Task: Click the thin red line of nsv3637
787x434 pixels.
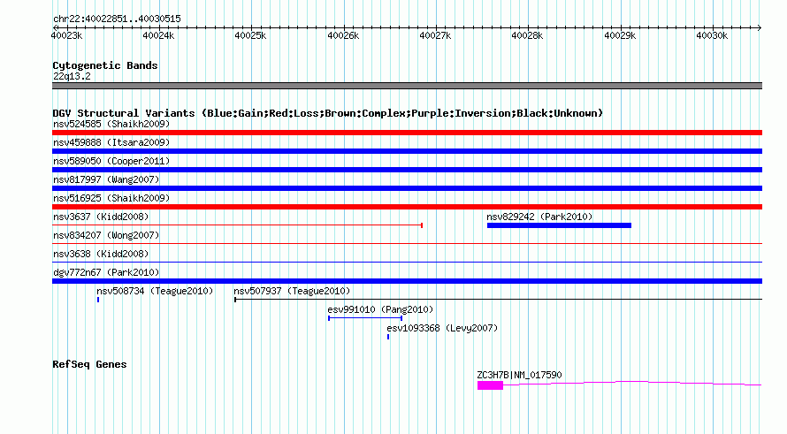Action: (237, 225)
